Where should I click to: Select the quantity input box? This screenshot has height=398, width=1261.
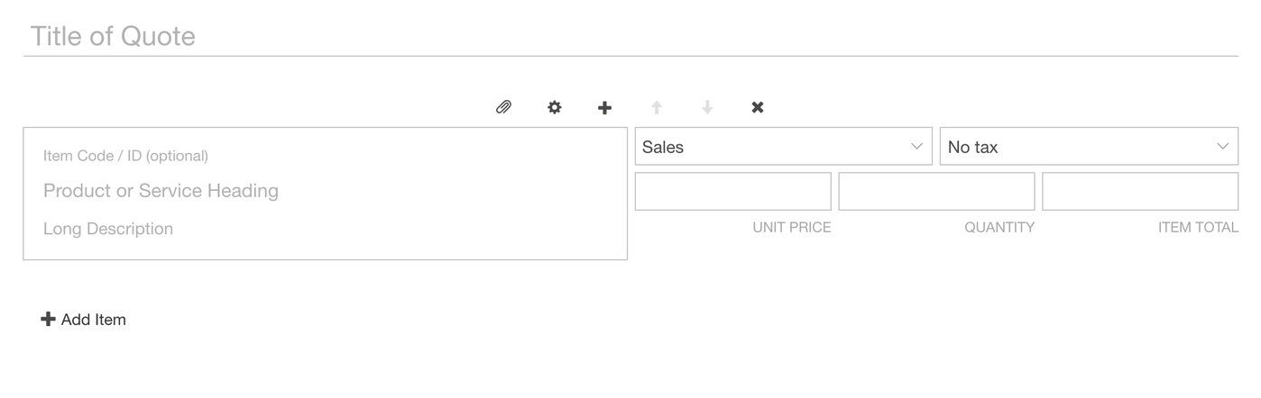pyautogui.click(x=936, y=191)
